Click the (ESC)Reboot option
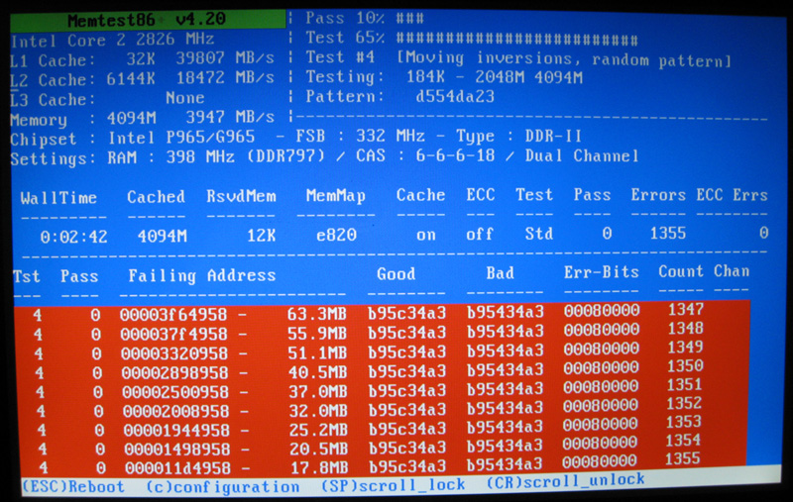 (x=73, y=486)
